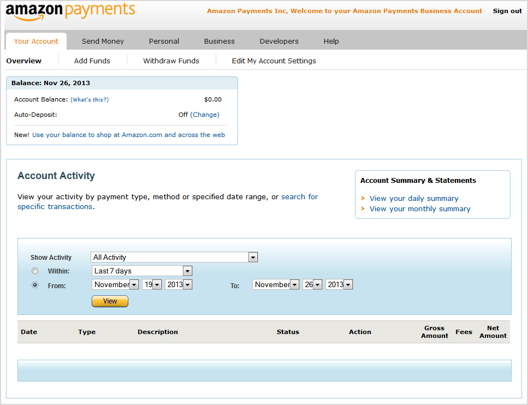This screenshot has width=528, height=405.
Task: Click the Auto-Deposit Change link
Action: [205, 115]
